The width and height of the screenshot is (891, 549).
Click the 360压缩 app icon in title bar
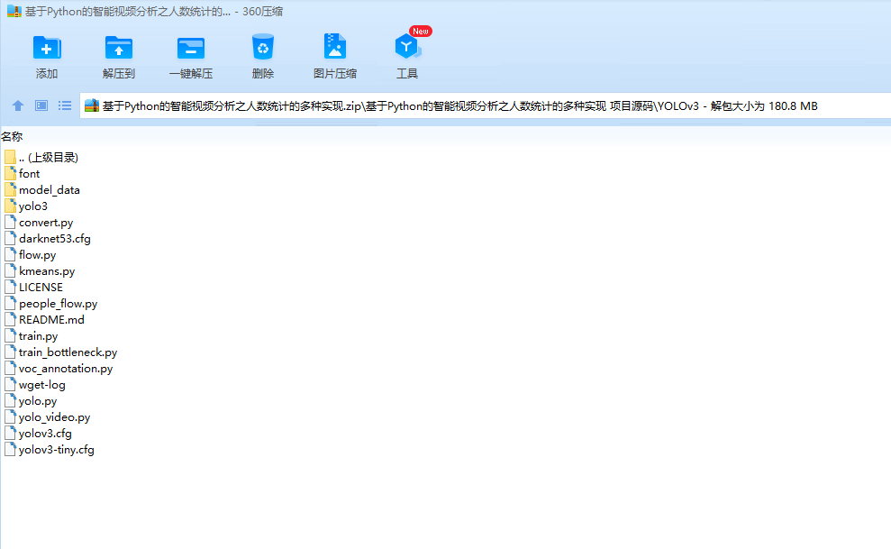click(14, 12)
